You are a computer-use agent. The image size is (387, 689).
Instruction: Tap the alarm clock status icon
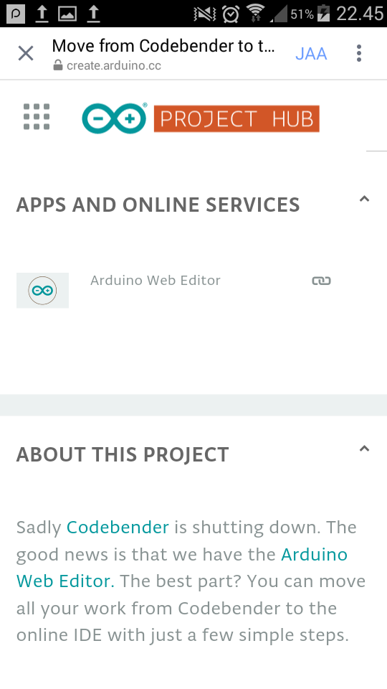coord(230,14)
